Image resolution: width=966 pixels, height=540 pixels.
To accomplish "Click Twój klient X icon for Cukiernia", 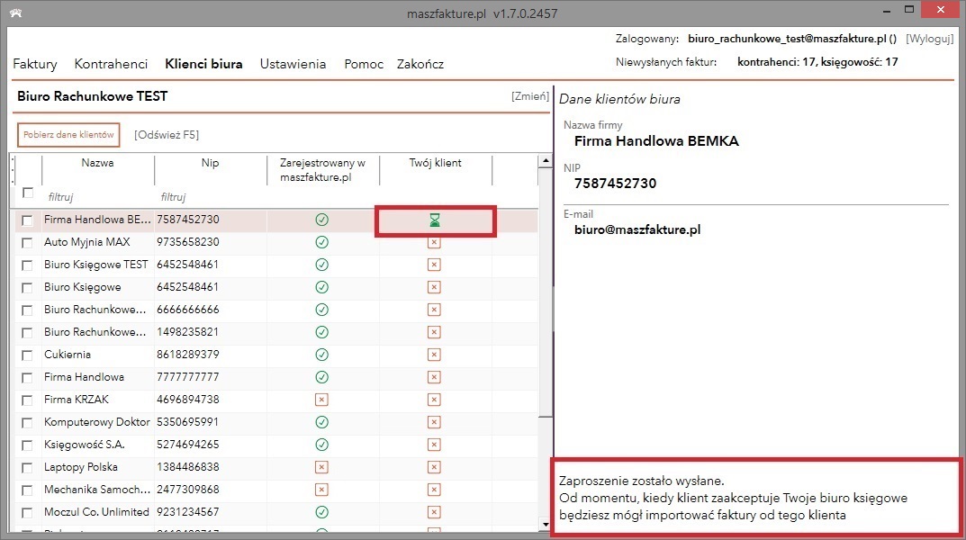I will [434, 355].
